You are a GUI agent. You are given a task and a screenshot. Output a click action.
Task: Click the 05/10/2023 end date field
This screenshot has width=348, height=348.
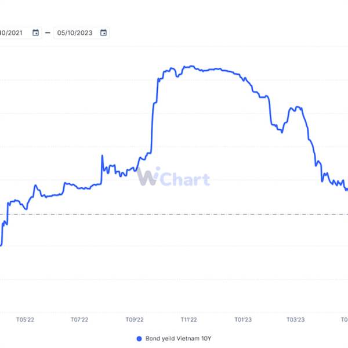click(75, 32)
